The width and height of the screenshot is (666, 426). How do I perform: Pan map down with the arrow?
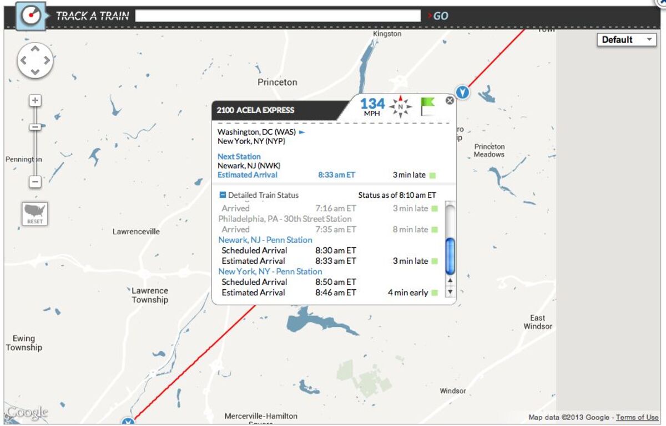(x=35, y=72)
